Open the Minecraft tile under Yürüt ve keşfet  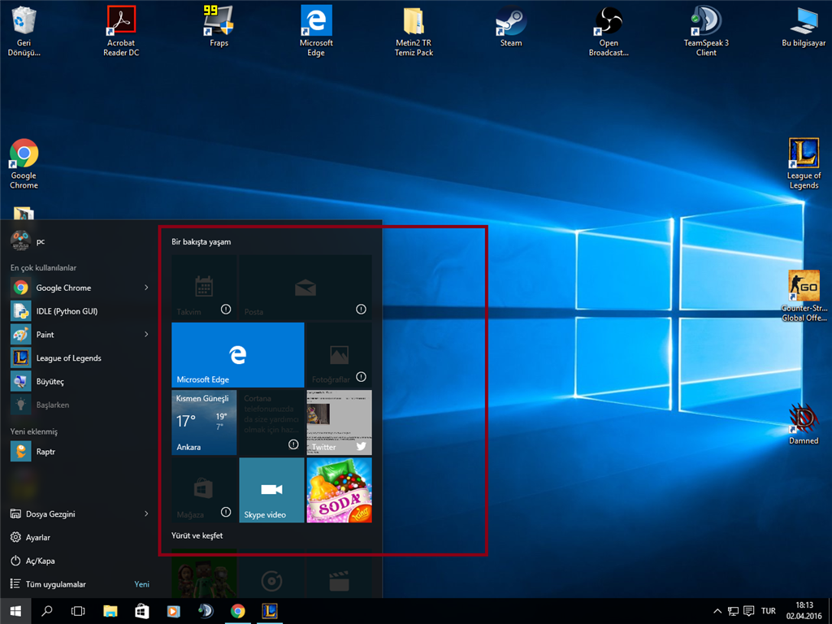(x=204, y=573)
